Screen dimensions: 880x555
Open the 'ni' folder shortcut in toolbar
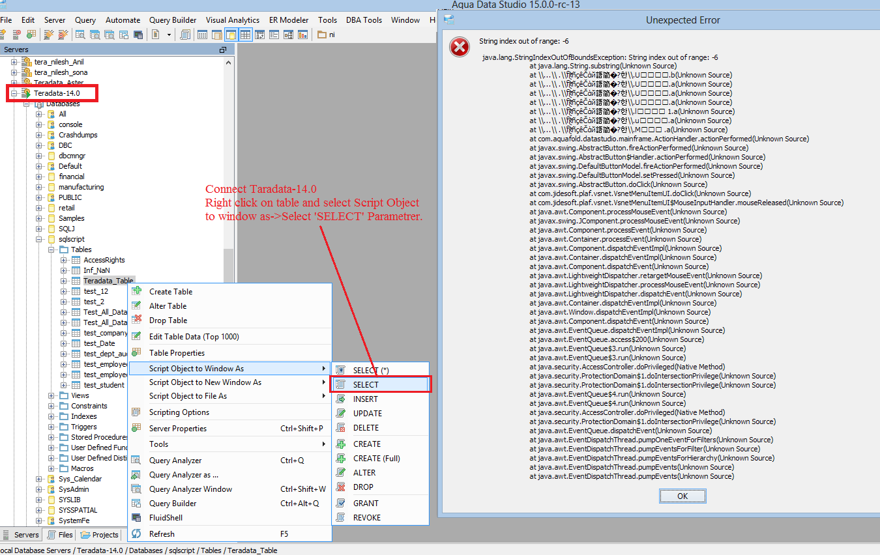point(327,35)
